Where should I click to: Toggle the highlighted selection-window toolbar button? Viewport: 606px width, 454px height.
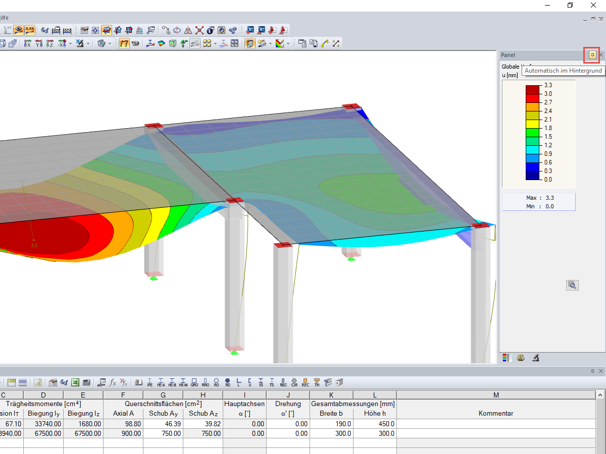(107, 30)
